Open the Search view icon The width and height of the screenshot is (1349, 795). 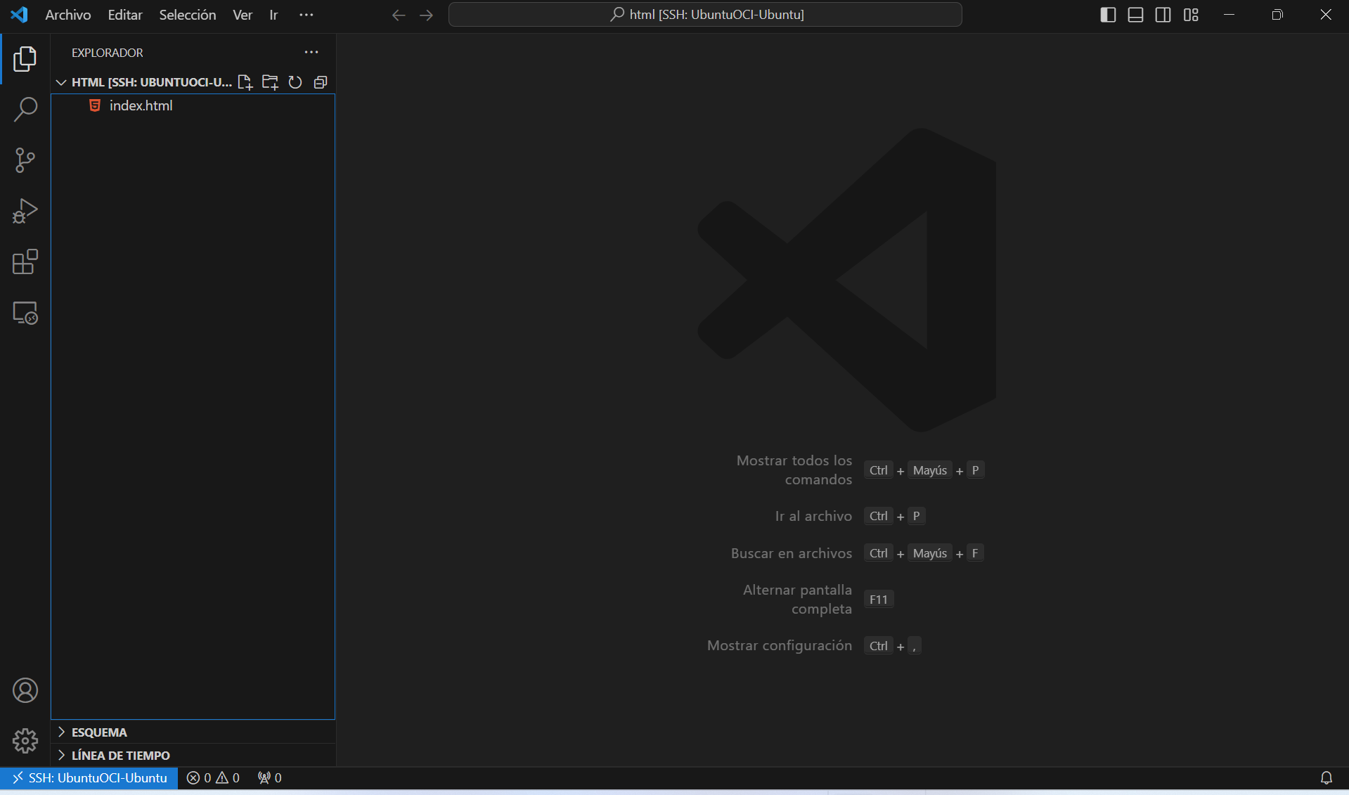click(25, 110)
